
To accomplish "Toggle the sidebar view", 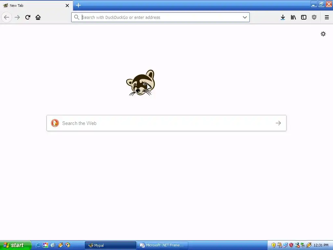I will click(304, 17).
